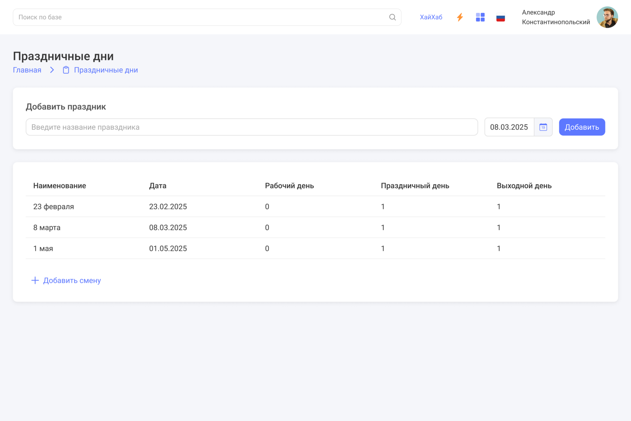Go to Главная breadcrumb link
The image size is (631, 421).
(27, 70)
